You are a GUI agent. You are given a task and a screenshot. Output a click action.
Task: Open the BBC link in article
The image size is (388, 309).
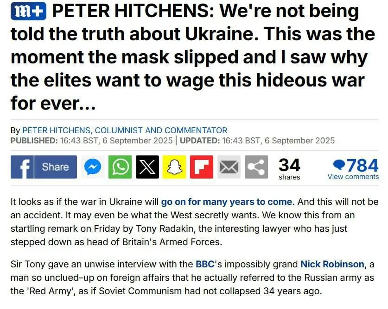(205, 264)
